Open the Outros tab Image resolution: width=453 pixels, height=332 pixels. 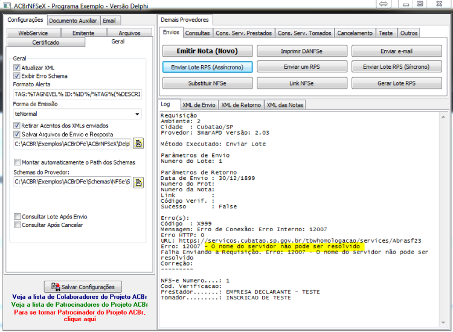tap(409, 33)
